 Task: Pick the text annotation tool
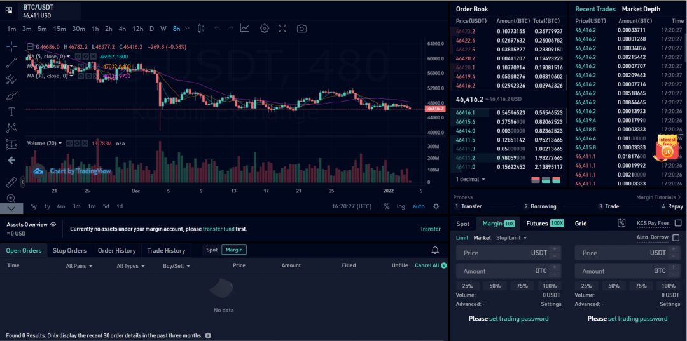click(11, 111)
